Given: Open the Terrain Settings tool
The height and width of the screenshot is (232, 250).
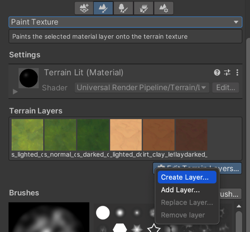Looking at the screenshot, I should pos(163,8).
